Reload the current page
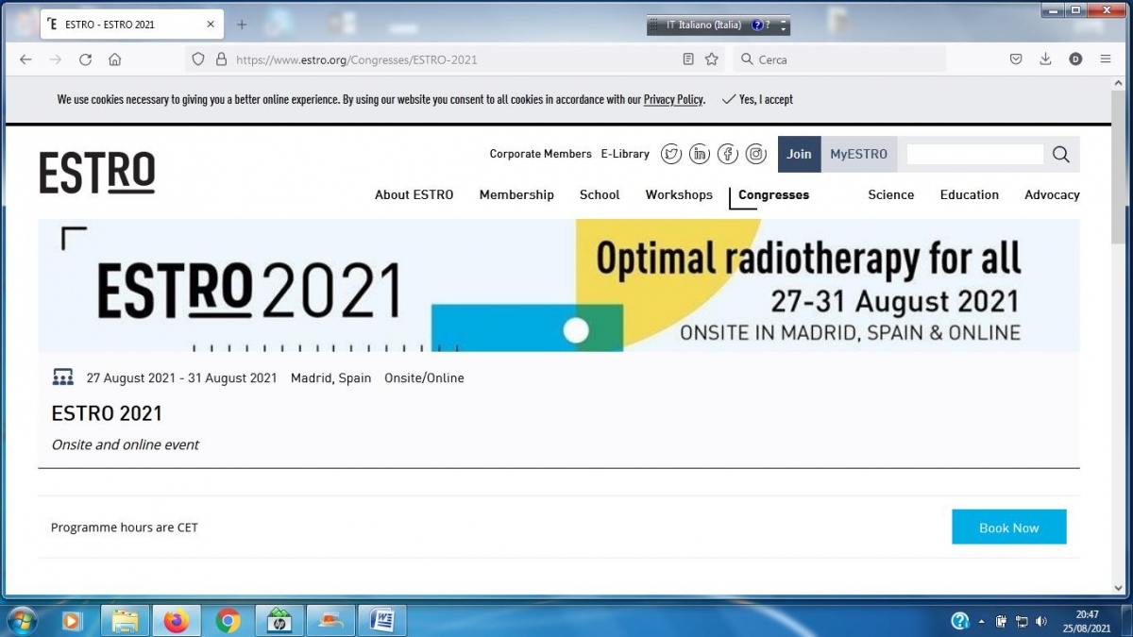This screenshot has height=637, width=1133. click(85, 59)
